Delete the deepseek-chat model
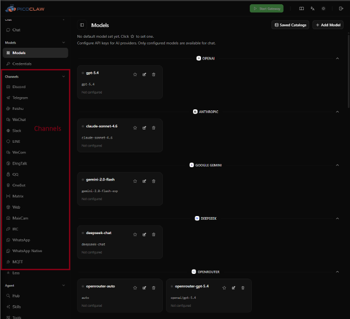350x319 pixels. pos(154,234)
